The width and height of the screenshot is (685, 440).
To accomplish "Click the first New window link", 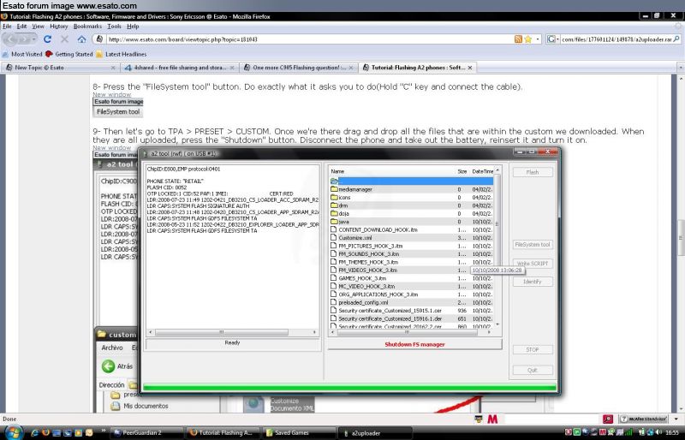I will coord(112,94).
